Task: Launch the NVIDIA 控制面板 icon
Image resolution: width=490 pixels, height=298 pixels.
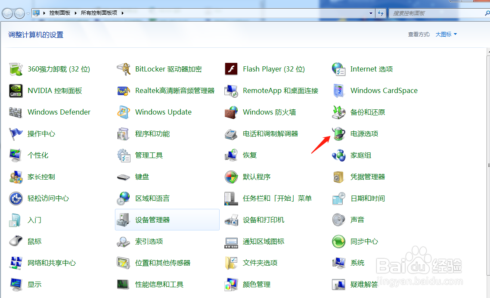Action: pyautogui.click(x=16, y=91)
